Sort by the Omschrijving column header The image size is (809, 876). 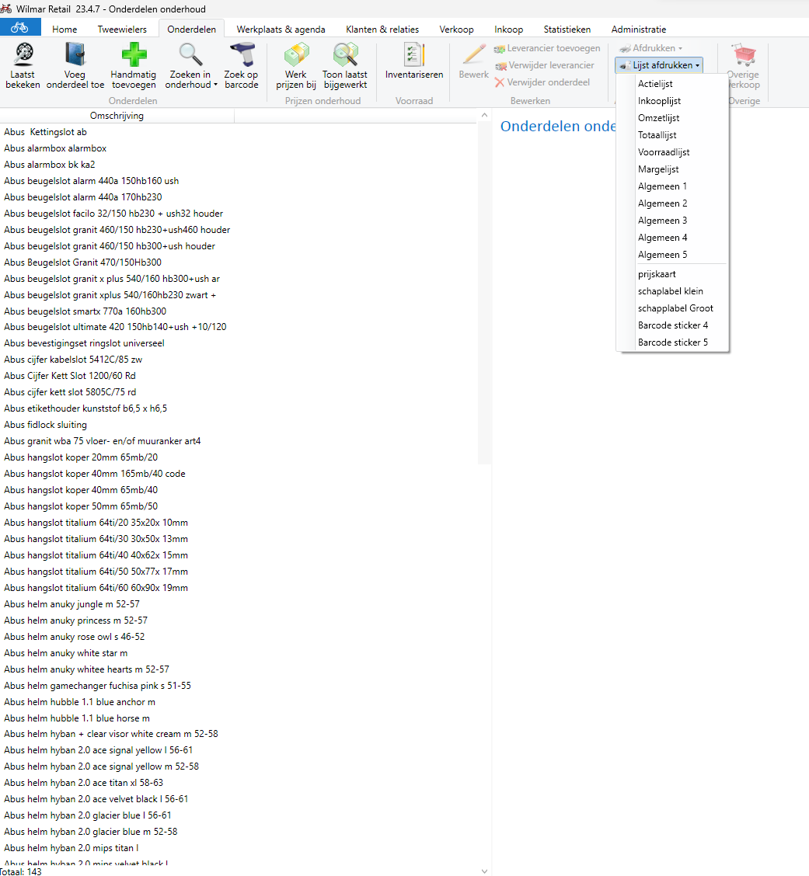coord(117,116)
